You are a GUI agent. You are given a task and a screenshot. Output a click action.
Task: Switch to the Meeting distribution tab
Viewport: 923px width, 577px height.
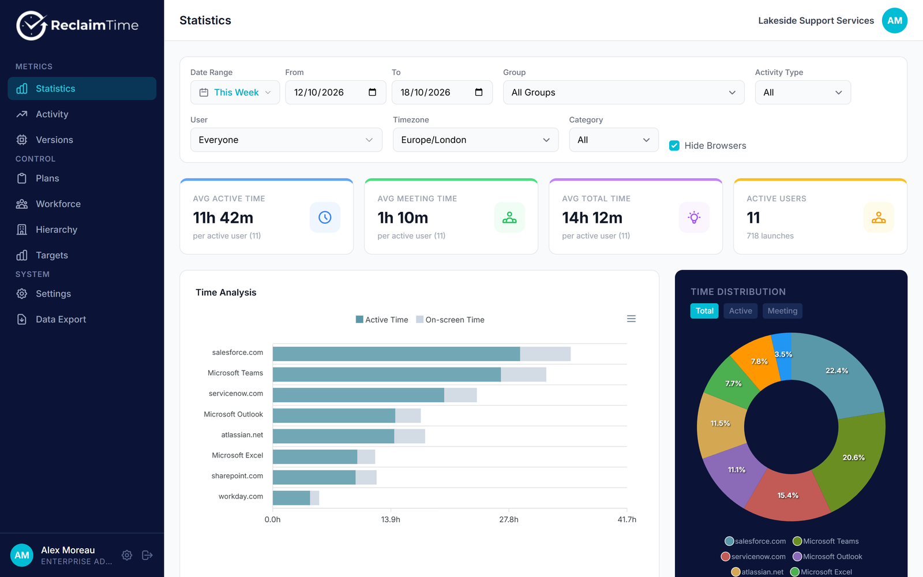tap(782, 311)
